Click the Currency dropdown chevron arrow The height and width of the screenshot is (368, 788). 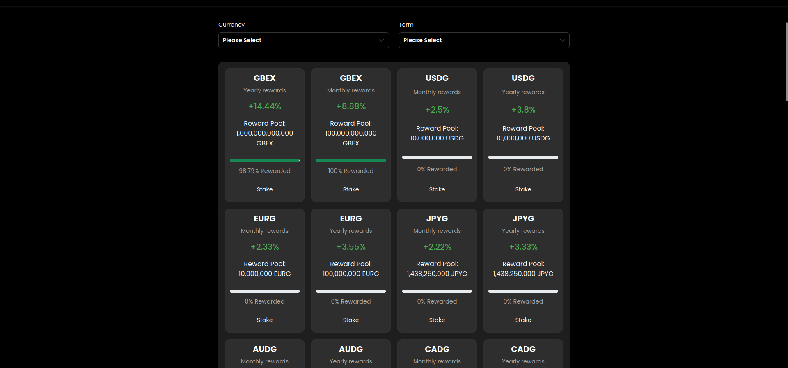(x=381, y=40)
